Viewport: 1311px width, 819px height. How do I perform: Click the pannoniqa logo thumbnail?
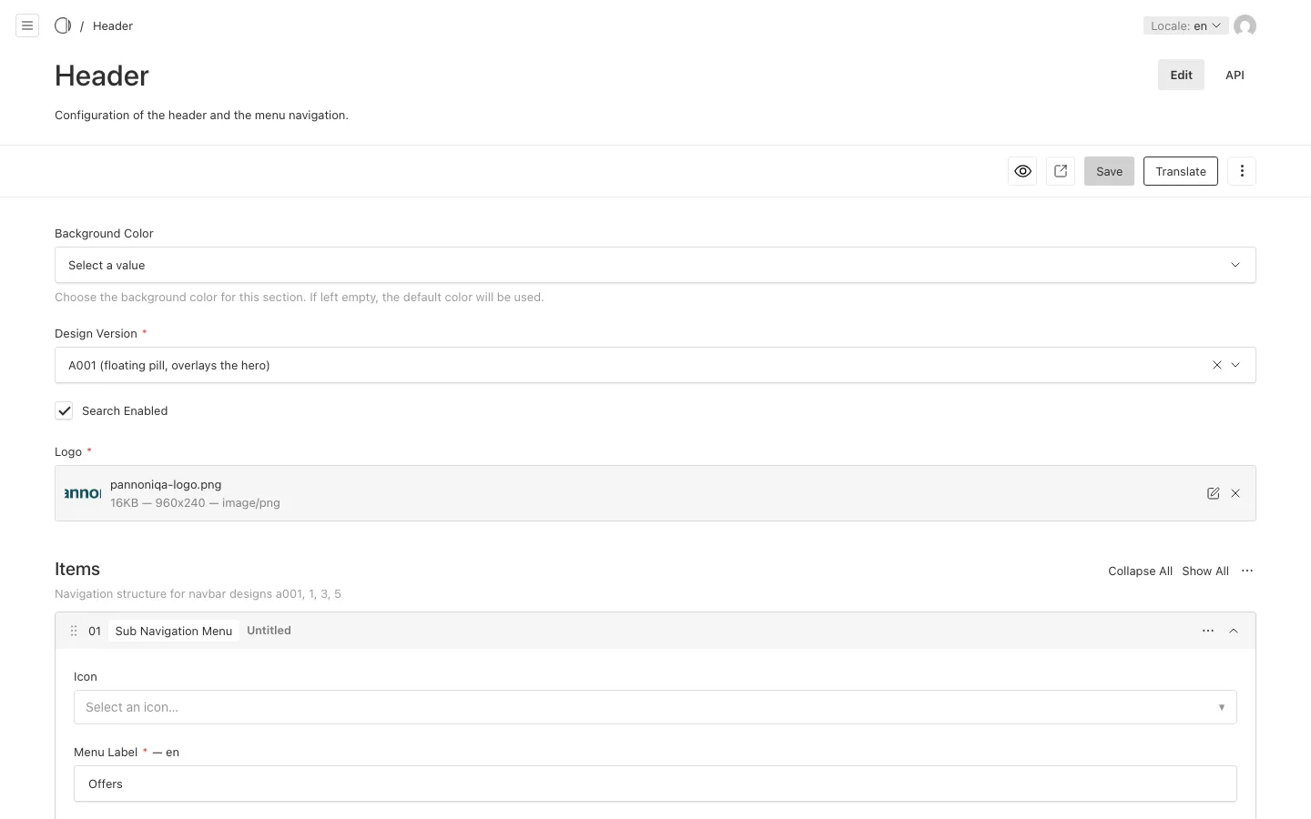(83, 493)
